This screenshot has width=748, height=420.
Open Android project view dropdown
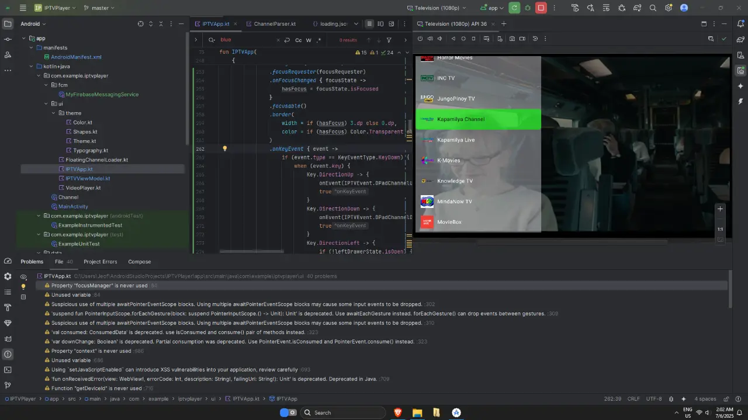click(33, 24)
